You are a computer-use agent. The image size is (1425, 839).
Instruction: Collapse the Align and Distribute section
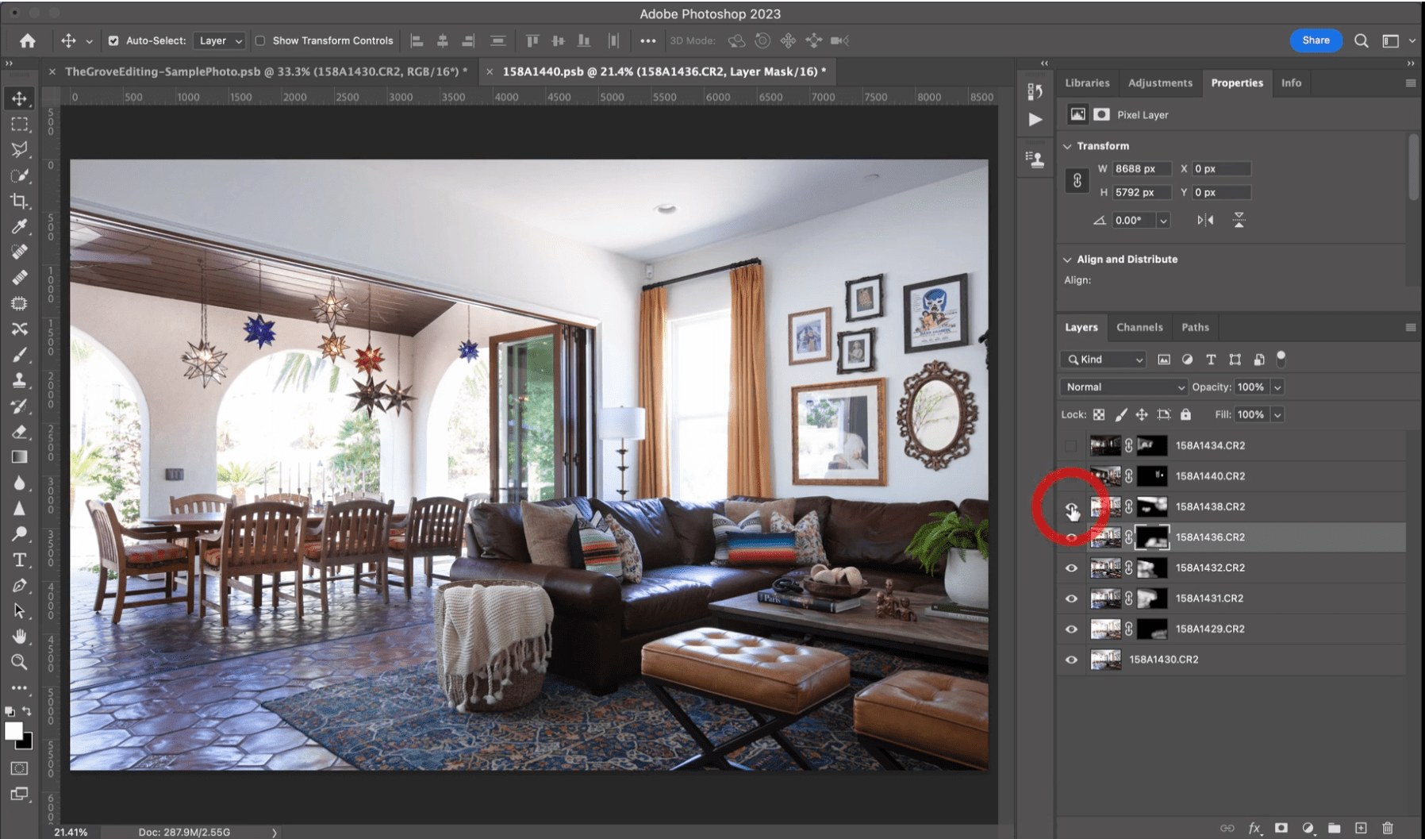[1067, 260]
